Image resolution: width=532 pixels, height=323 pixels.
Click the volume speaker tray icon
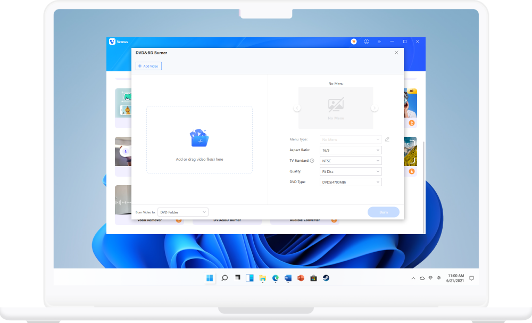click(x=439, y=278)
